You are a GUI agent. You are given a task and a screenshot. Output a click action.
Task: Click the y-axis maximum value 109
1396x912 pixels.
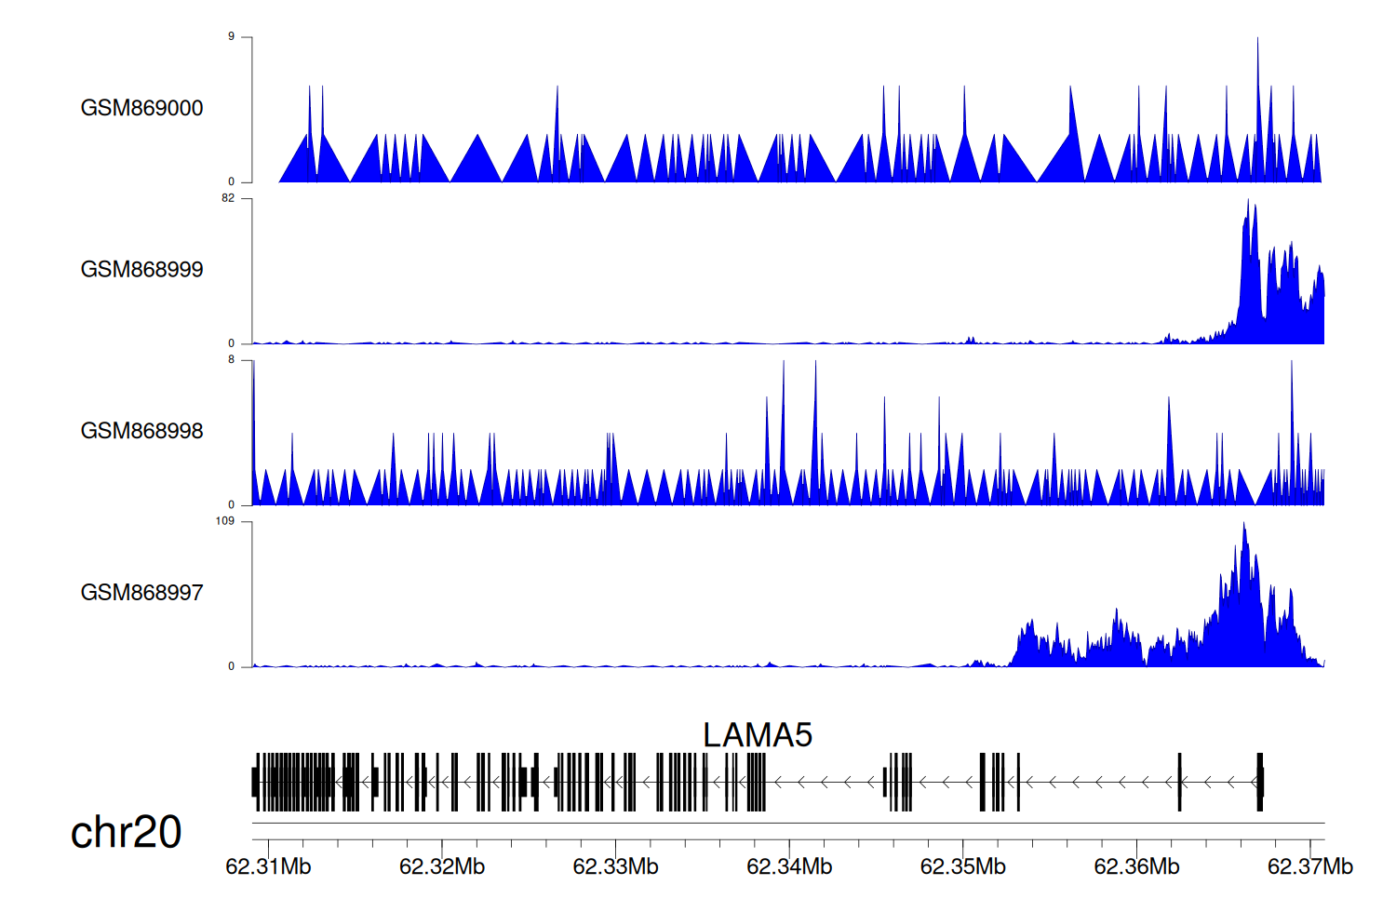225,521
